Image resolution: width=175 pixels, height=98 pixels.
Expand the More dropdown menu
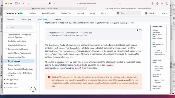coord(104,13)
